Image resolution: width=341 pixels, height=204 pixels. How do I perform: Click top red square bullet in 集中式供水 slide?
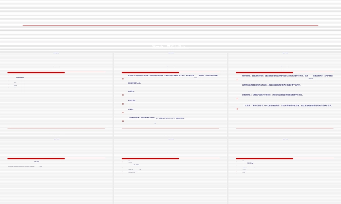(x=237, y=80)
